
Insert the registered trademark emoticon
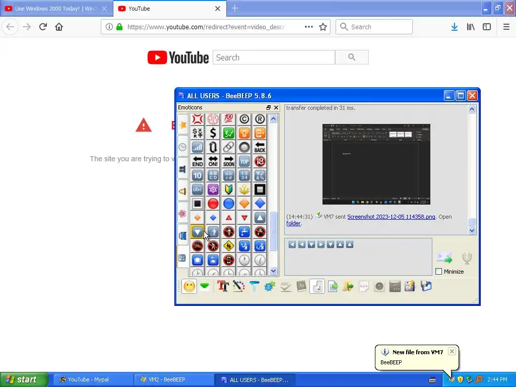click(260, 119)
